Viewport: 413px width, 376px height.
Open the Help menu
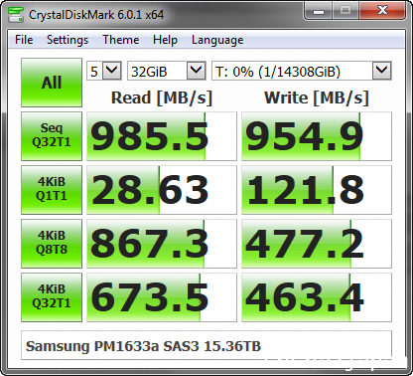click(165, 40)
